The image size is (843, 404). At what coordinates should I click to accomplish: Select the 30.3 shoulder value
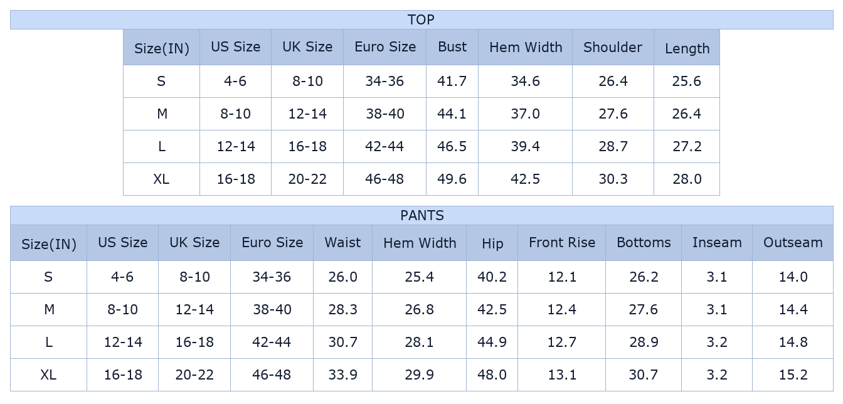tap(613, 179)
